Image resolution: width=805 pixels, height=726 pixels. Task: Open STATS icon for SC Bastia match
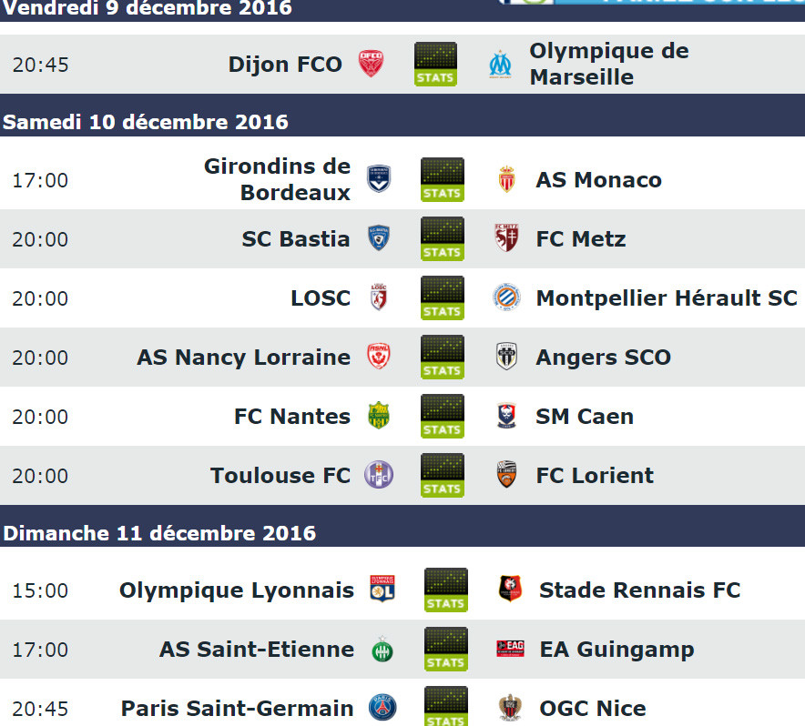[x=442, y=238]
